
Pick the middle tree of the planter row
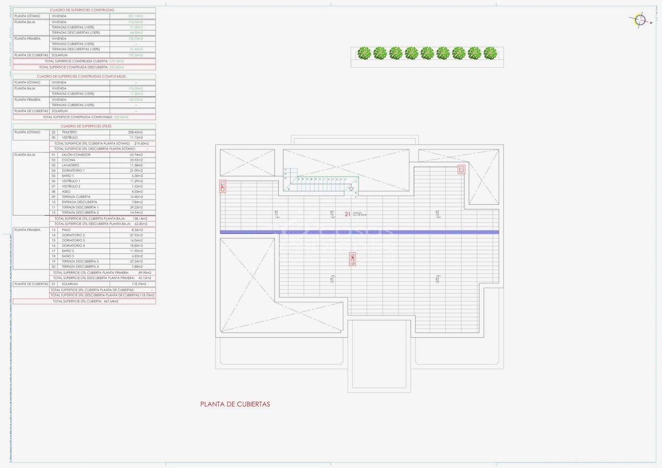pos(427,53)
